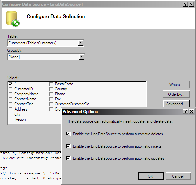Click the Advanced... button
The height and width of the screenshot is (185, 196).
click(176, 104)
